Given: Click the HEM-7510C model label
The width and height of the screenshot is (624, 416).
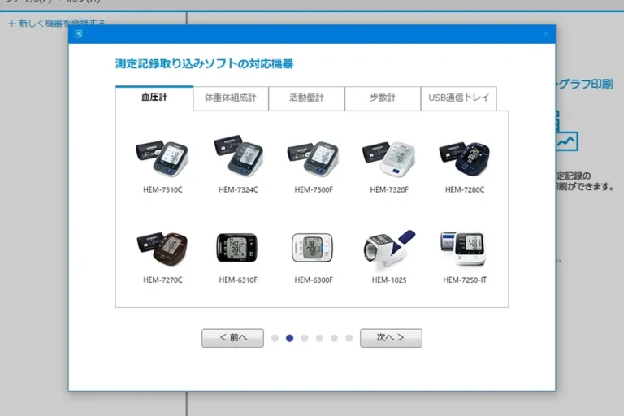Looking at the screenshot, I should (x=162, y=190).
